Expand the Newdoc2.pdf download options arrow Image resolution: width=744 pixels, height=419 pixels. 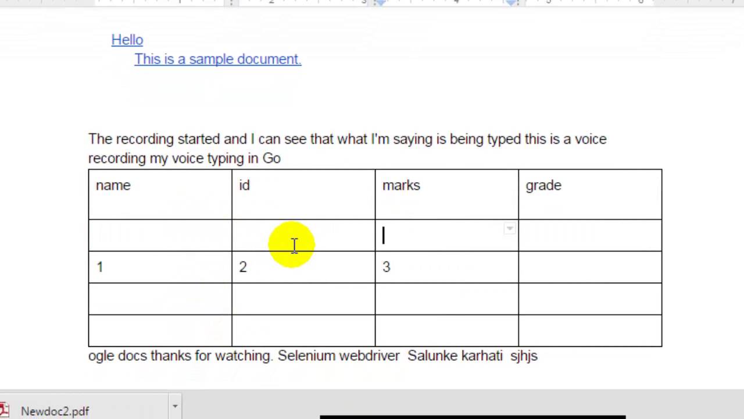pyautogui.click(x=174, y=406)
